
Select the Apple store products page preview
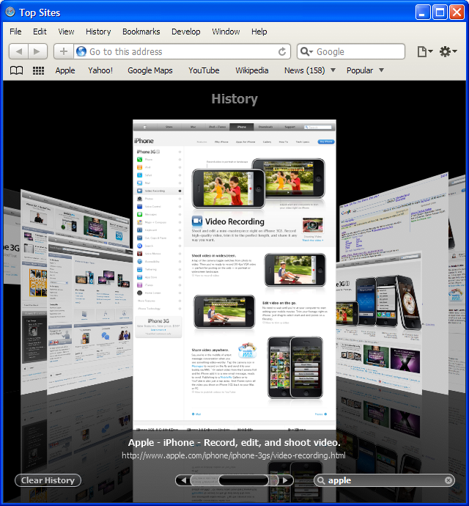point(90,318)
